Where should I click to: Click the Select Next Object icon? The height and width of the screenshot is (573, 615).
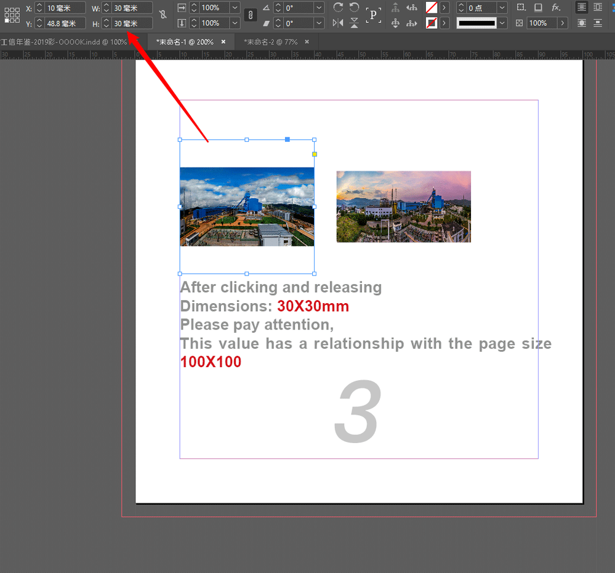411,23
